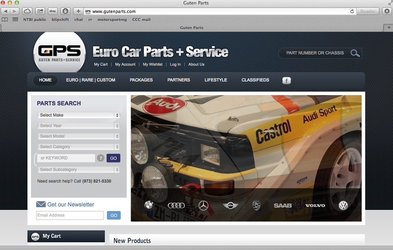Open the Select Make dropdown
This screenshot has height=250, width=393.
tap(79, 115)
